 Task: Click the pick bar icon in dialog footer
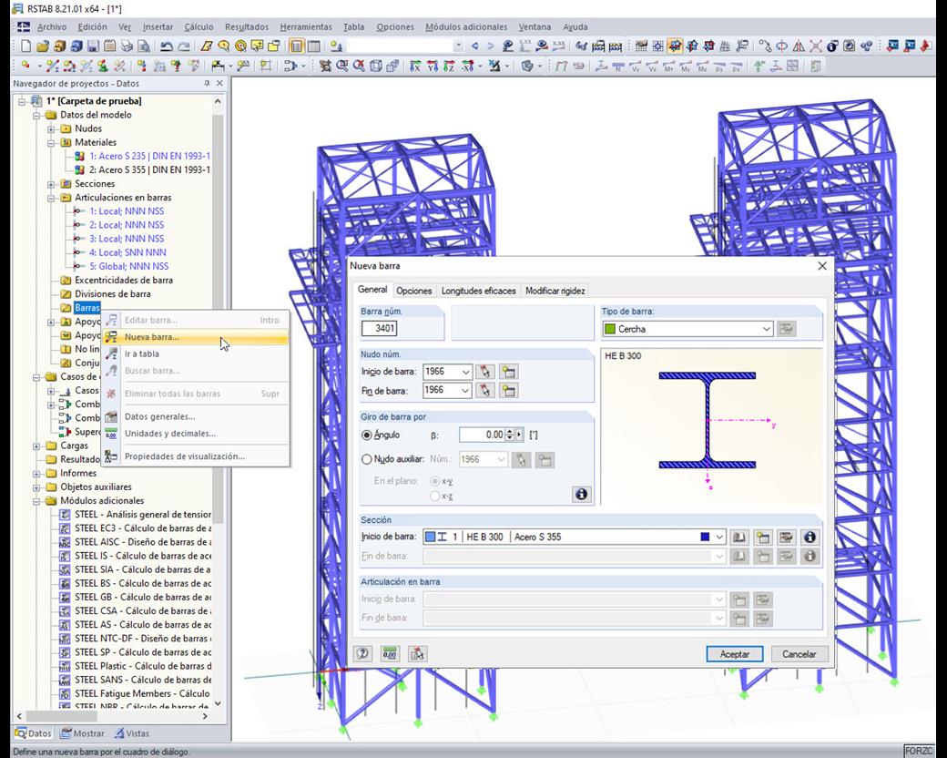417,653
